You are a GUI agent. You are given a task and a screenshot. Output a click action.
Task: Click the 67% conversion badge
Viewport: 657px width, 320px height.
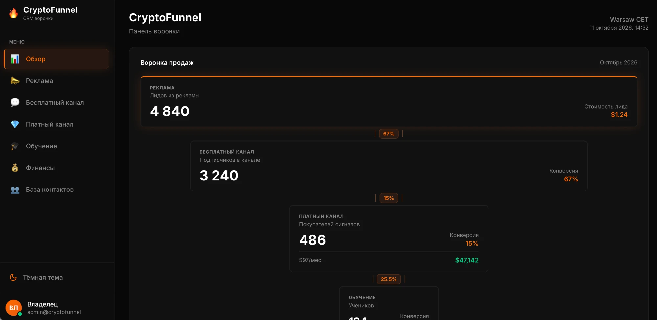coord(389,134)
